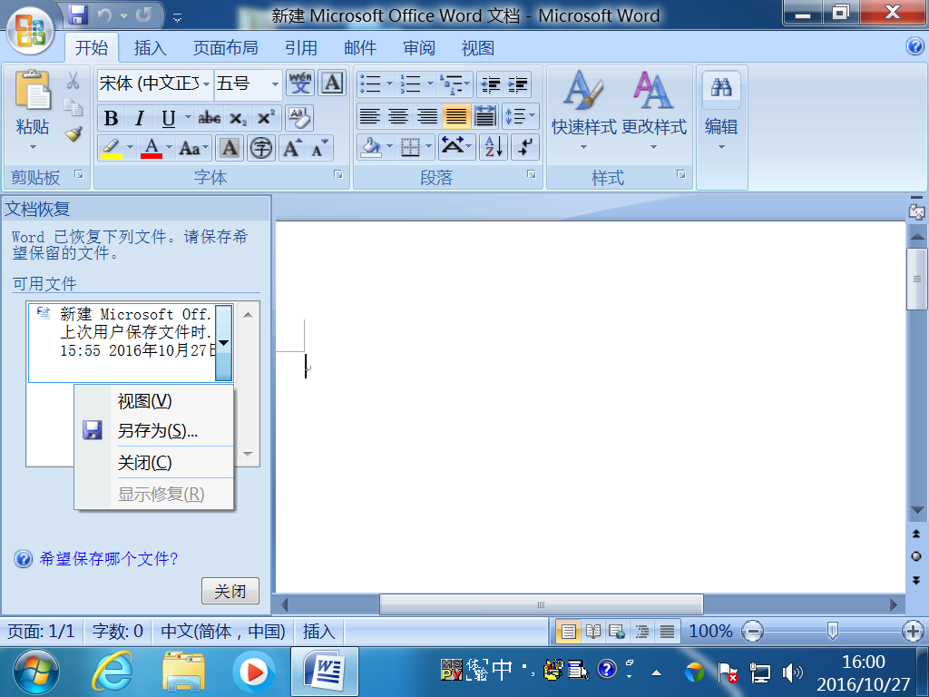Toggle superscript formatting

(x=265, y=118)
